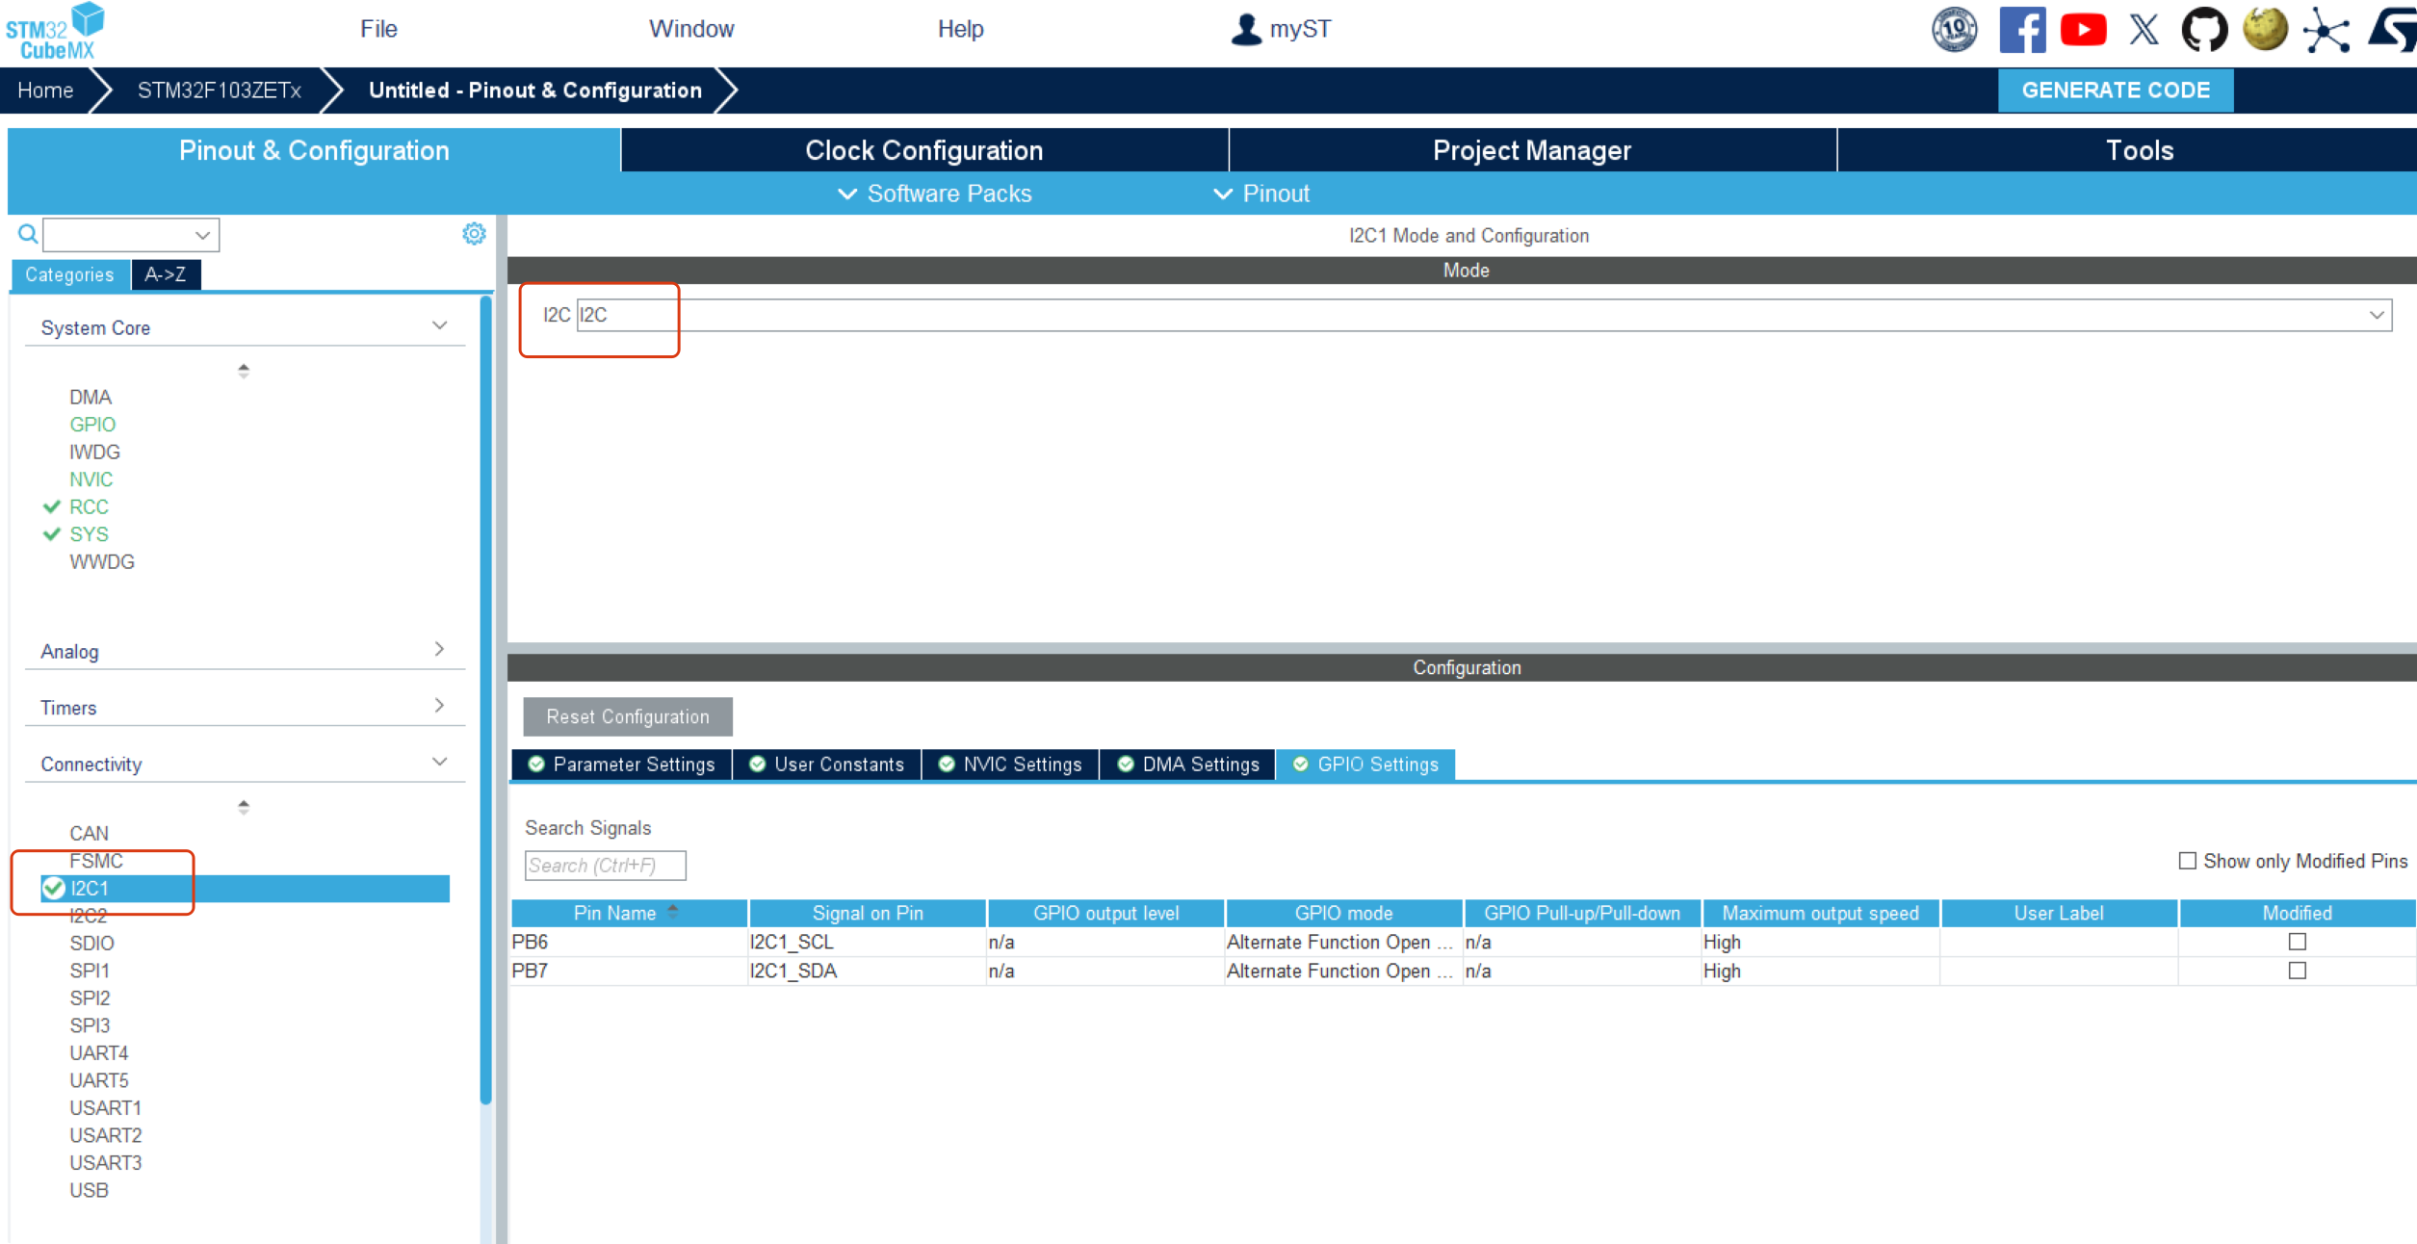Expand the Analog category

[x=438, y=650]
